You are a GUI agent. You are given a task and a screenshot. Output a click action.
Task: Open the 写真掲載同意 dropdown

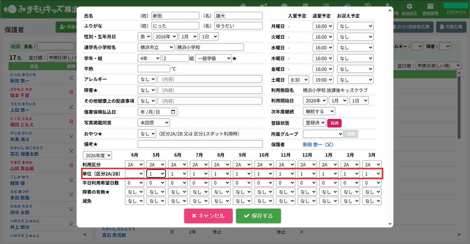click(154, 122)
